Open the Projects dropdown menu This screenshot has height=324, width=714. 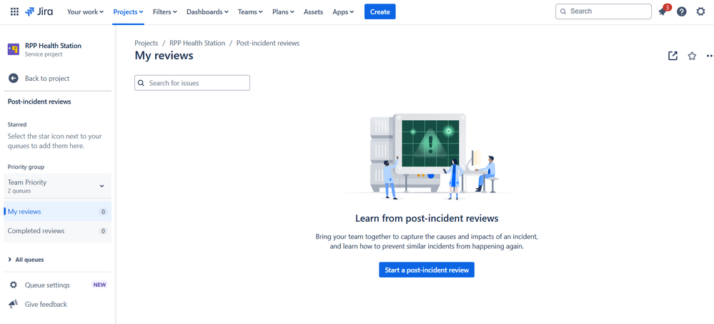[129, 12]
